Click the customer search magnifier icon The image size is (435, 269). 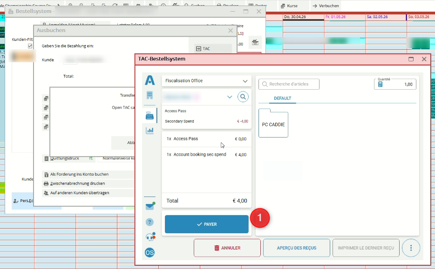pos(243,97)
